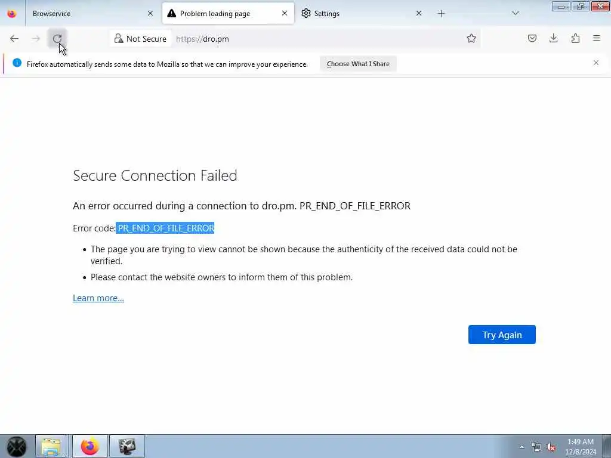Open the file explorer in the taskbar
This screenshot has width=611, height=458.
[51, 446]
